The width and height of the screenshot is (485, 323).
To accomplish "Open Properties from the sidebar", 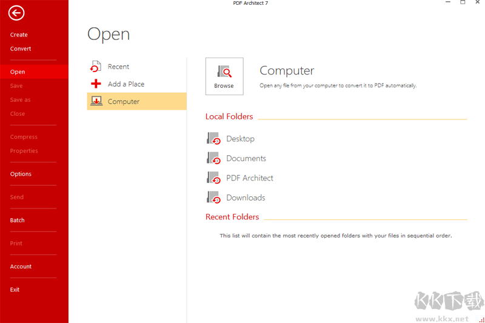I will point(24,150).
